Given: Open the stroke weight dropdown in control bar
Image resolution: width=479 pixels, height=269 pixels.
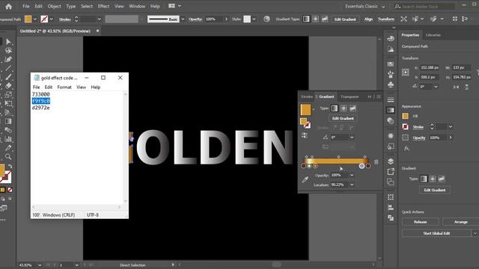Looking at the screenshot, I should coord(99,19).
